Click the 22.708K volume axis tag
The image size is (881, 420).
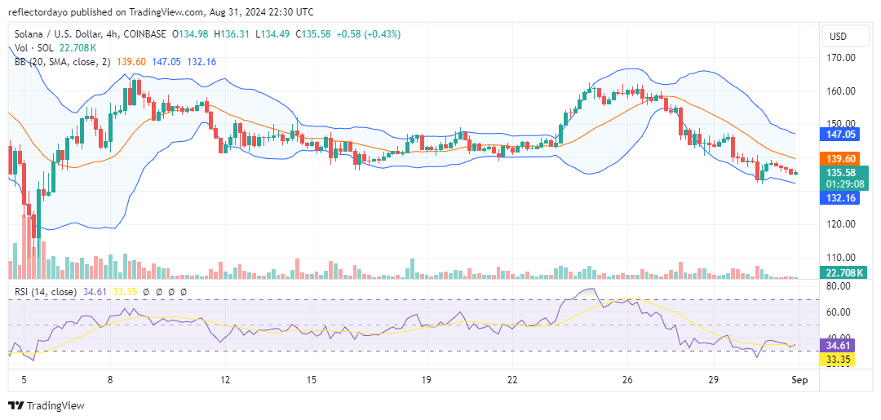click(844, 273)
